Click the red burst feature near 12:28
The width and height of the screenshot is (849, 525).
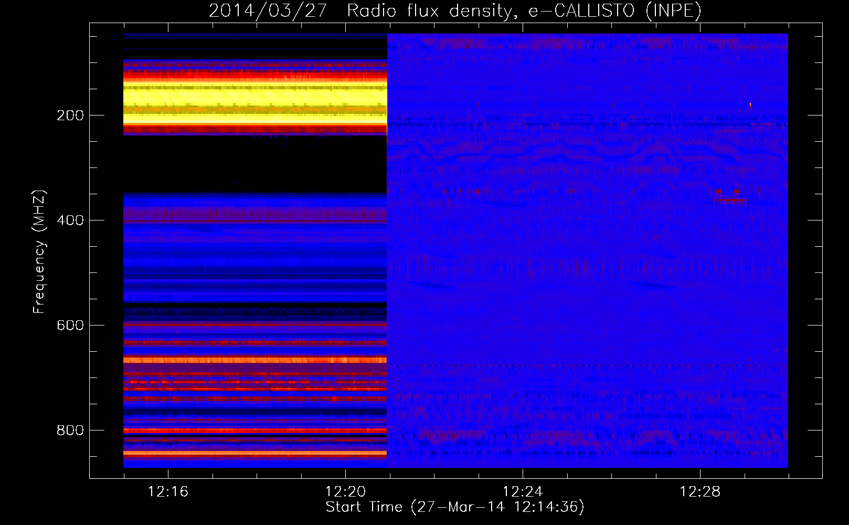tap(728, 196)
